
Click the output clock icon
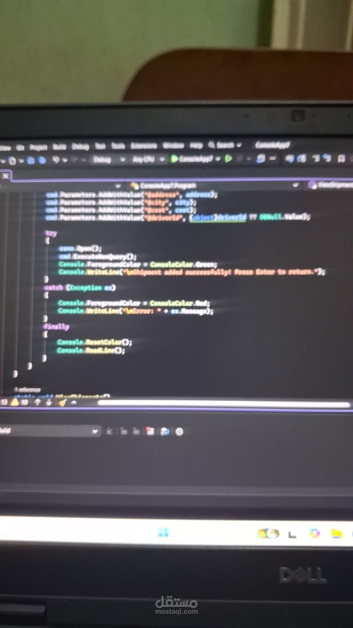[x=179, y=432]
